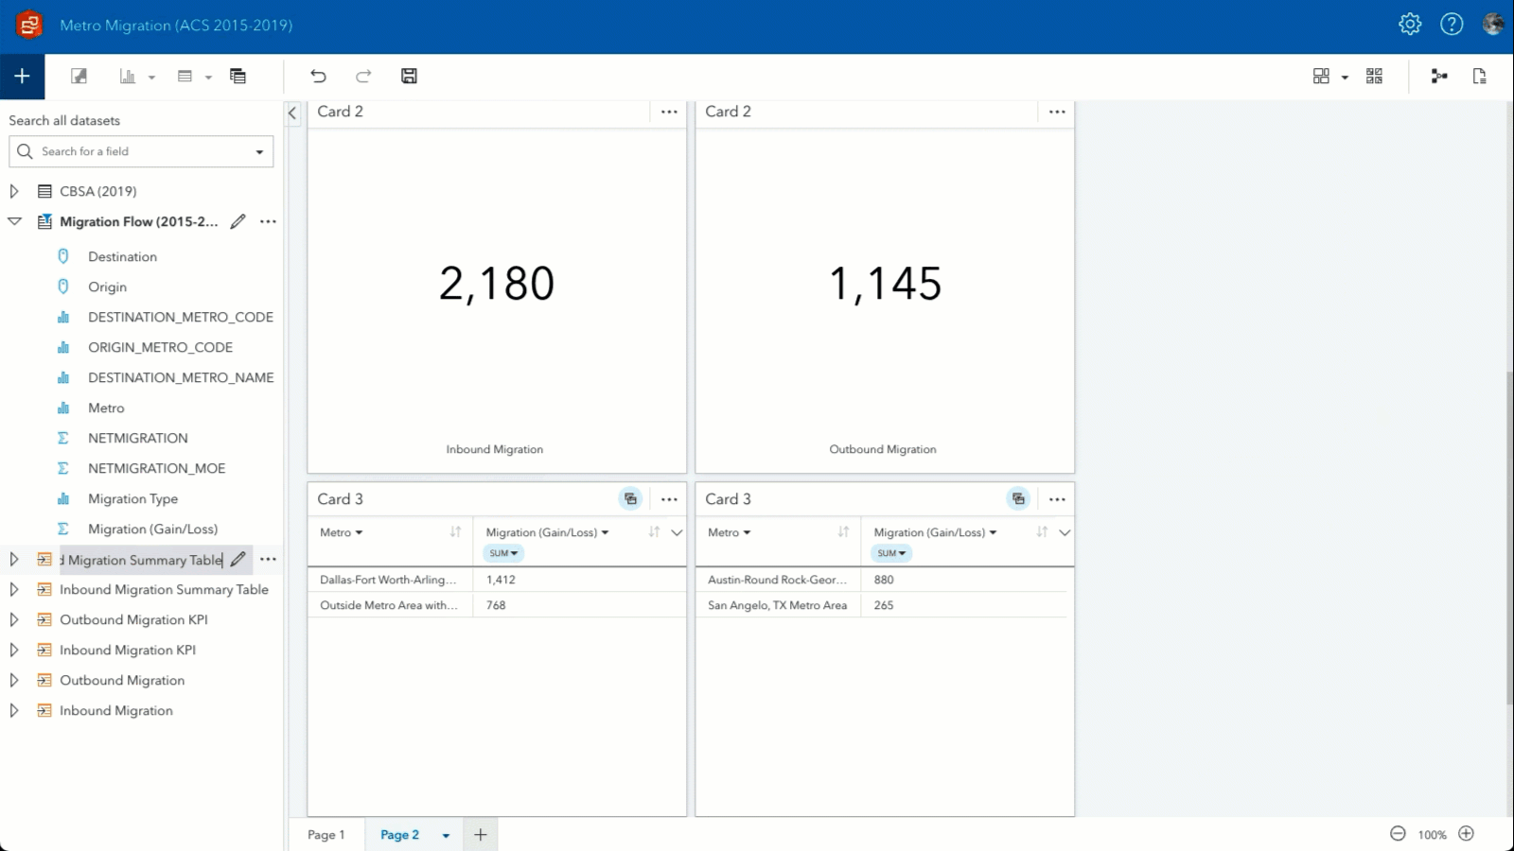Redo the last undone action
Screen dimensions: 1514x851
pos(363,77)
